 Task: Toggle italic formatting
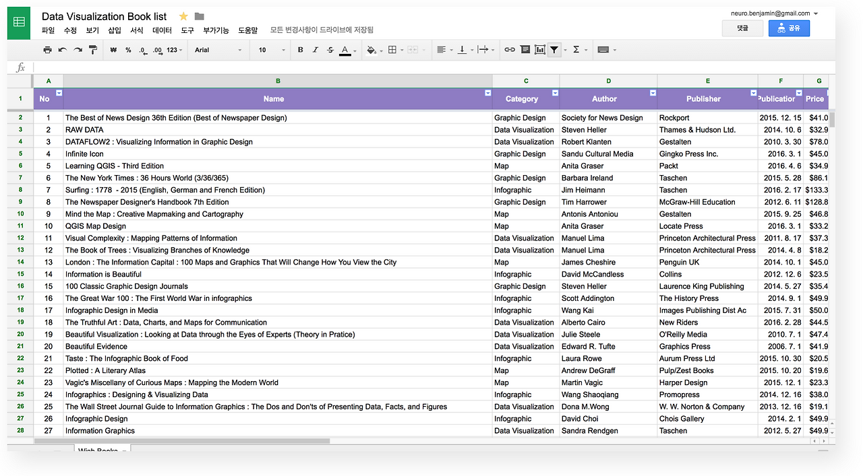[x=316, y=50]
